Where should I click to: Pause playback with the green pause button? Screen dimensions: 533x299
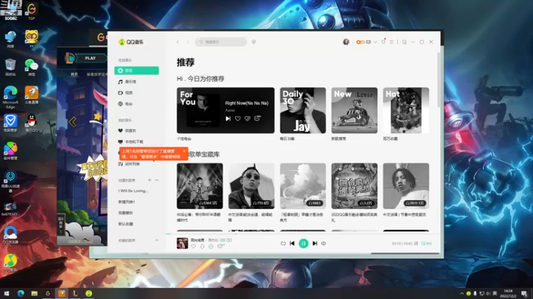pyautogui.click(x=303, y=243)
